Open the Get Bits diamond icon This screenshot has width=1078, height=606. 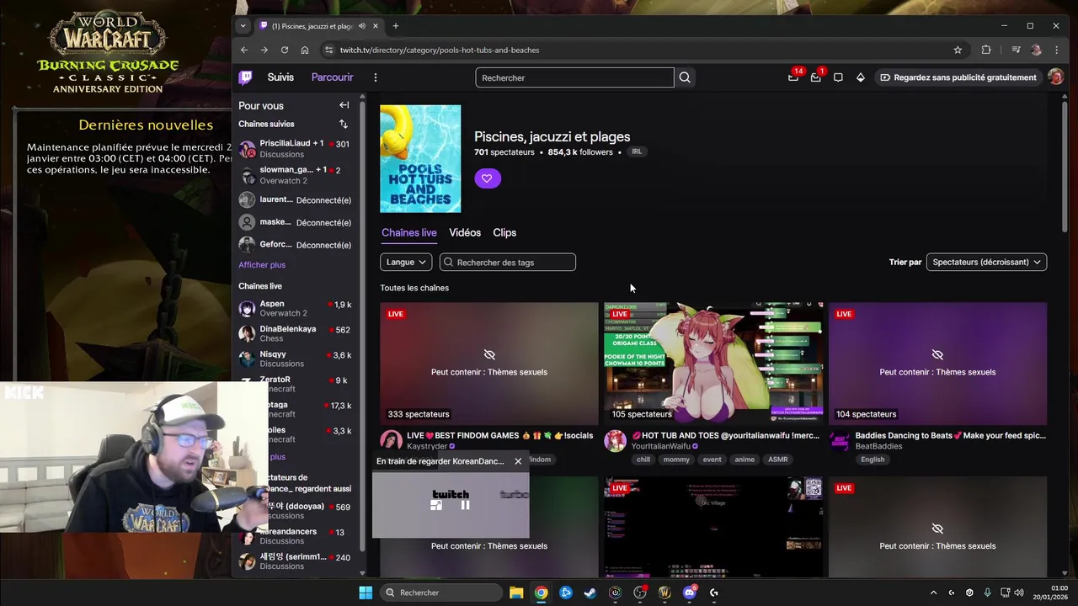(x=860, y=77)
